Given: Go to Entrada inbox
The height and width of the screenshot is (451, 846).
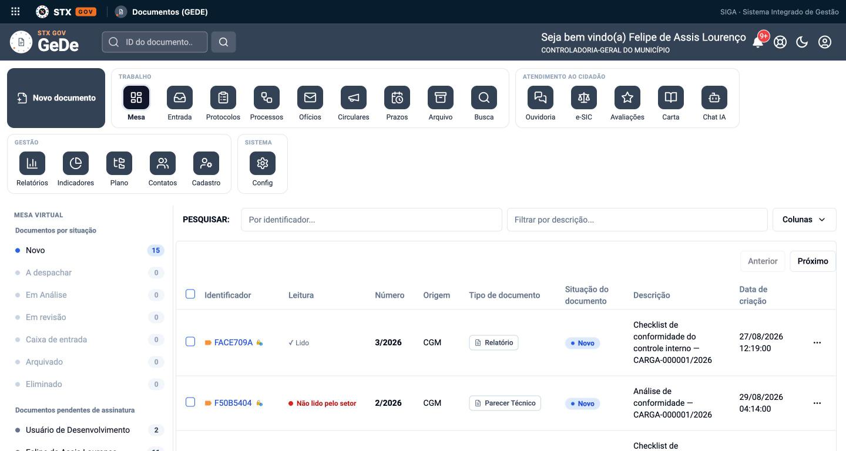Looking at the screenshot, I should (x=180, y=97).
